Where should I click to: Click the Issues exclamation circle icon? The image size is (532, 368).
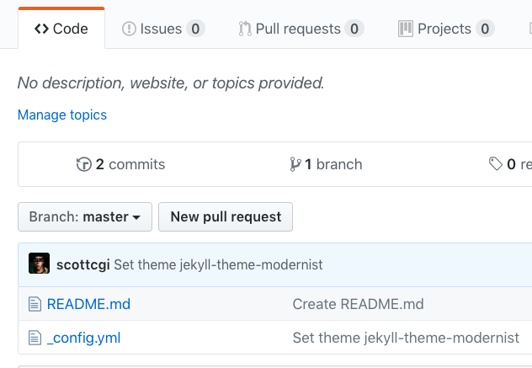129,29
